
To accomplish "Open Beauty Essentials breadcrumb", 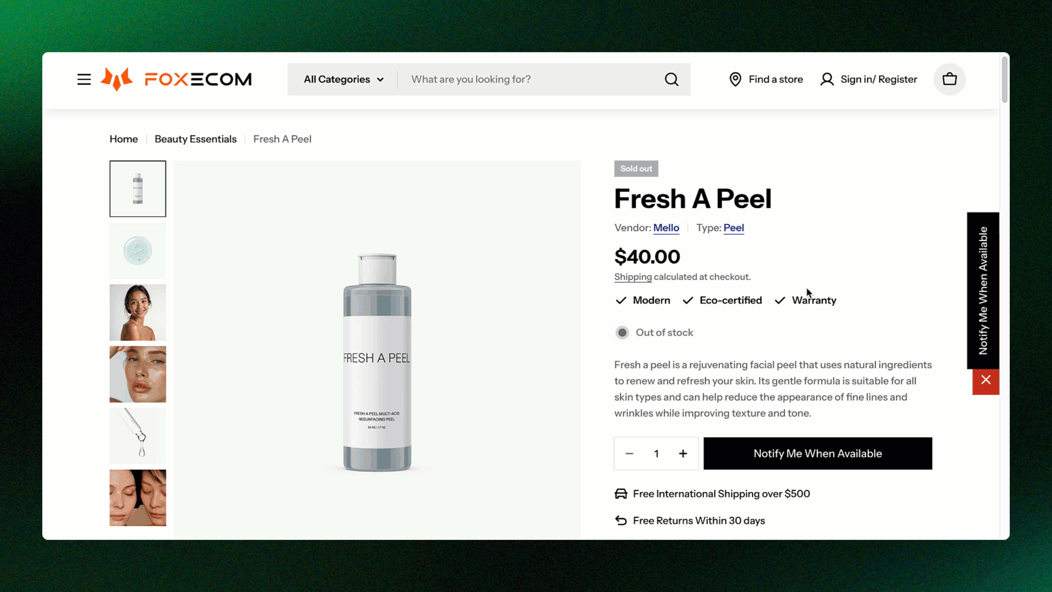I will click(196, 139).
